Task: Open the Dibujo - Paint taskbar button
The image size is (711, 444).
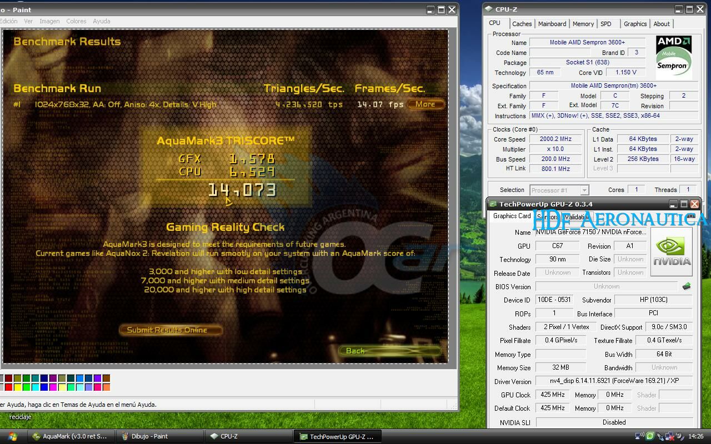Action: [160, 436]
